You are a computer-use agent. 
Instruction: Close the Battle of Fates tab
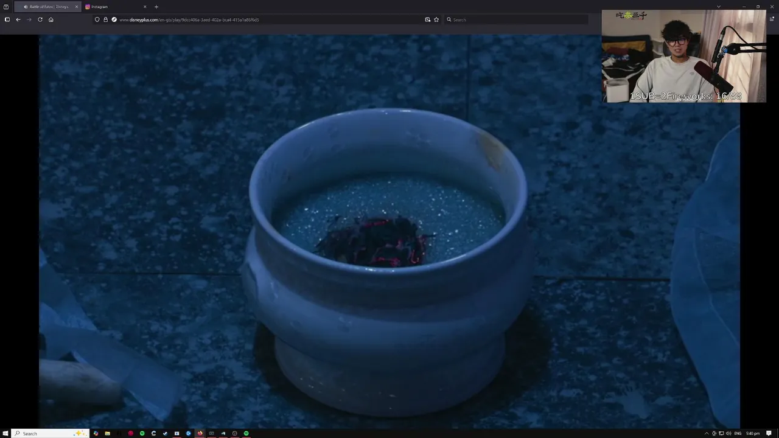77,7
